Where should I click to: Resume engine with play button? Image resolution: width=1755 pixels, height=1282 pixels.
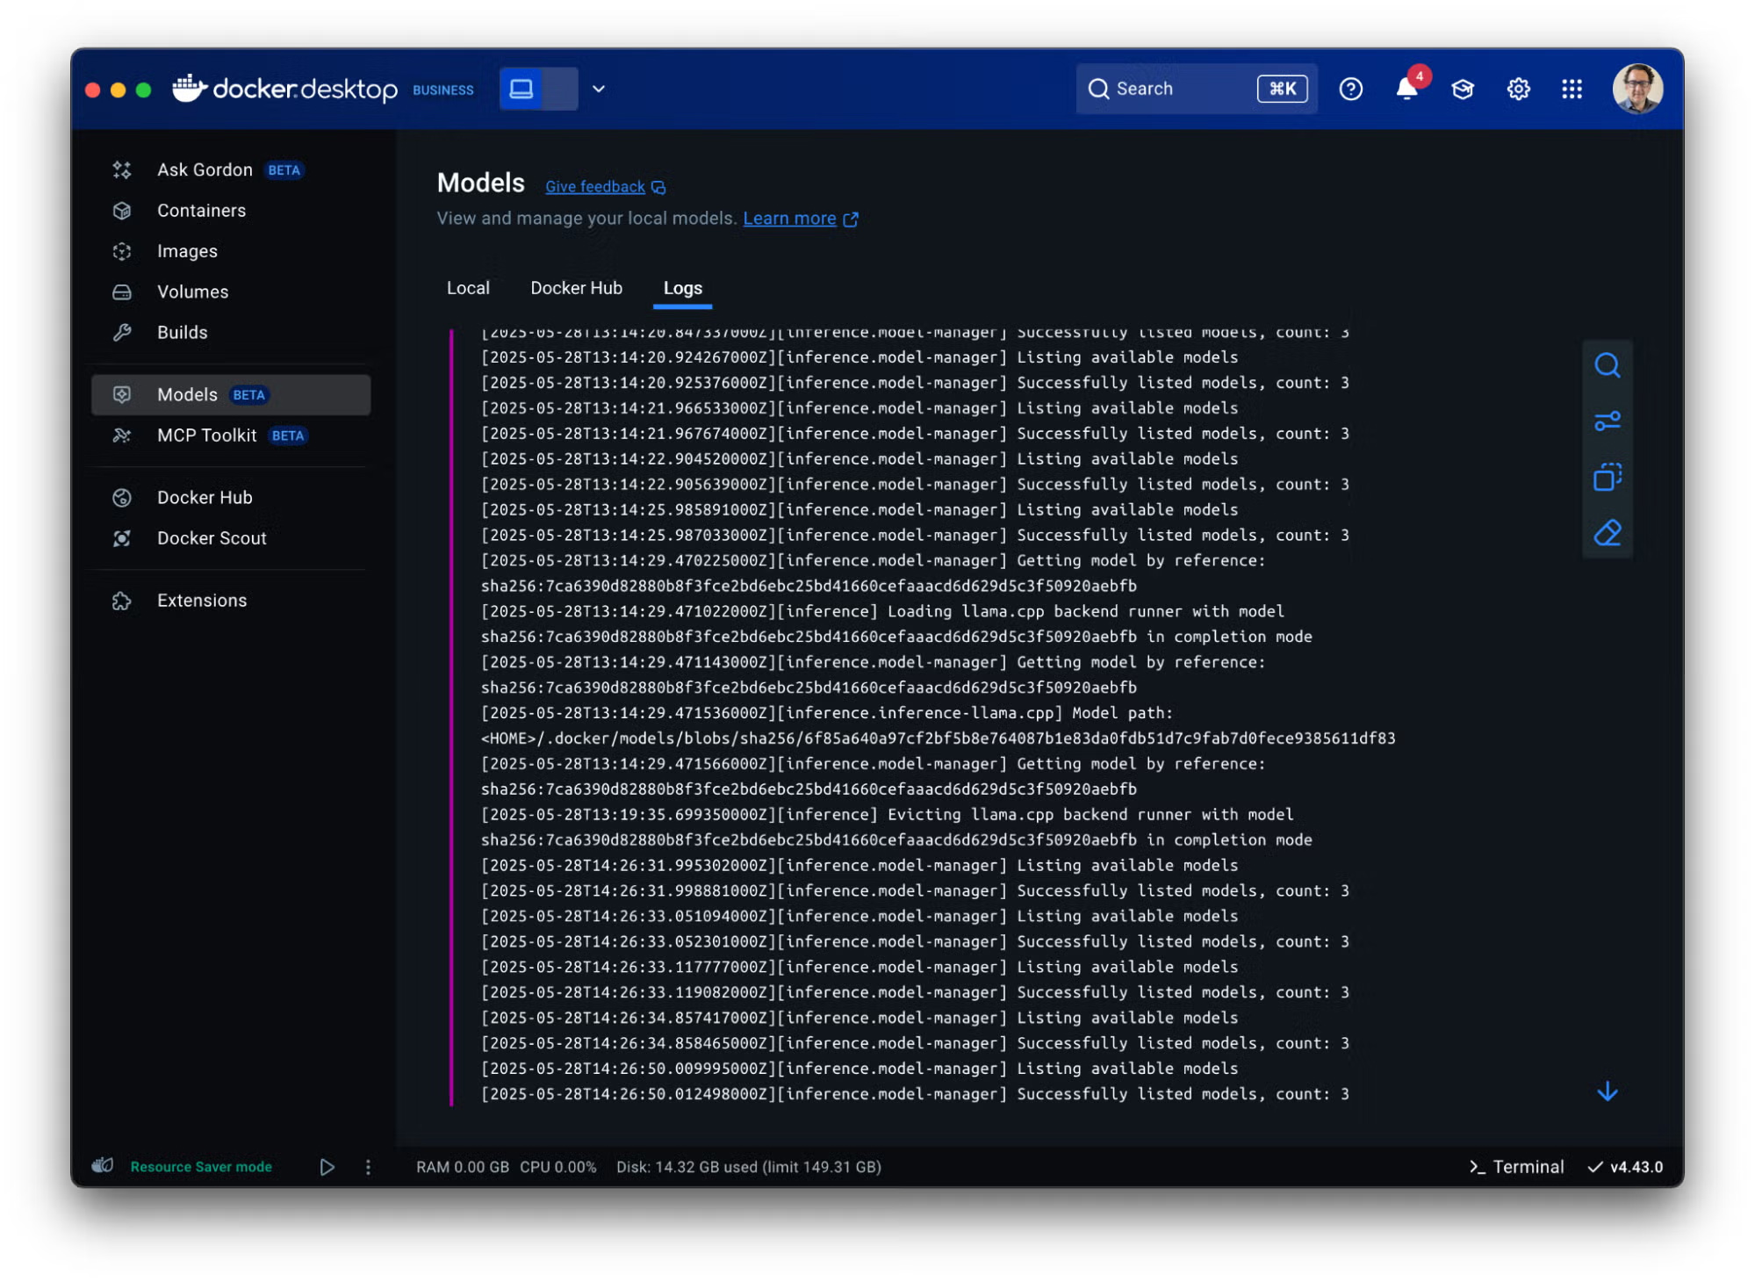pyautogui.click(x=327, y=1166)
